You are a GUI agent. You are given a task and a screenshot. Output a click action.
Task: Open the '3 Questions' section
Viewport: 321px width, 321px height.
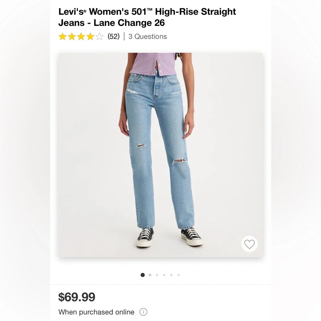(148, 36)
